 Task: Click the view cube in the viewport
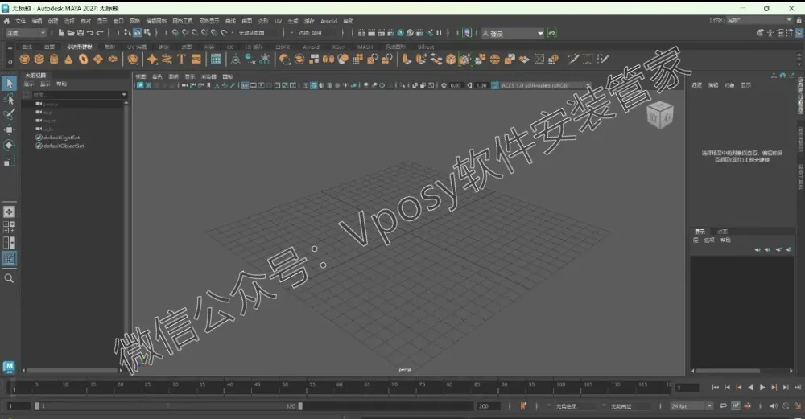(660, 115)
